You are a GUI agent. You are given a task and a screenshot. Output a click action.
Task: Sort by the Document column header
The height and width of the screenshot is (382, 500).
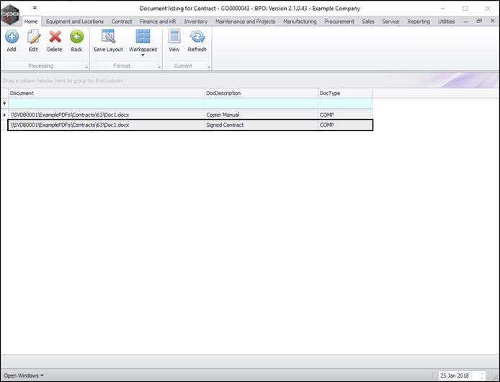pyautogui.click(x=106, y=93)
